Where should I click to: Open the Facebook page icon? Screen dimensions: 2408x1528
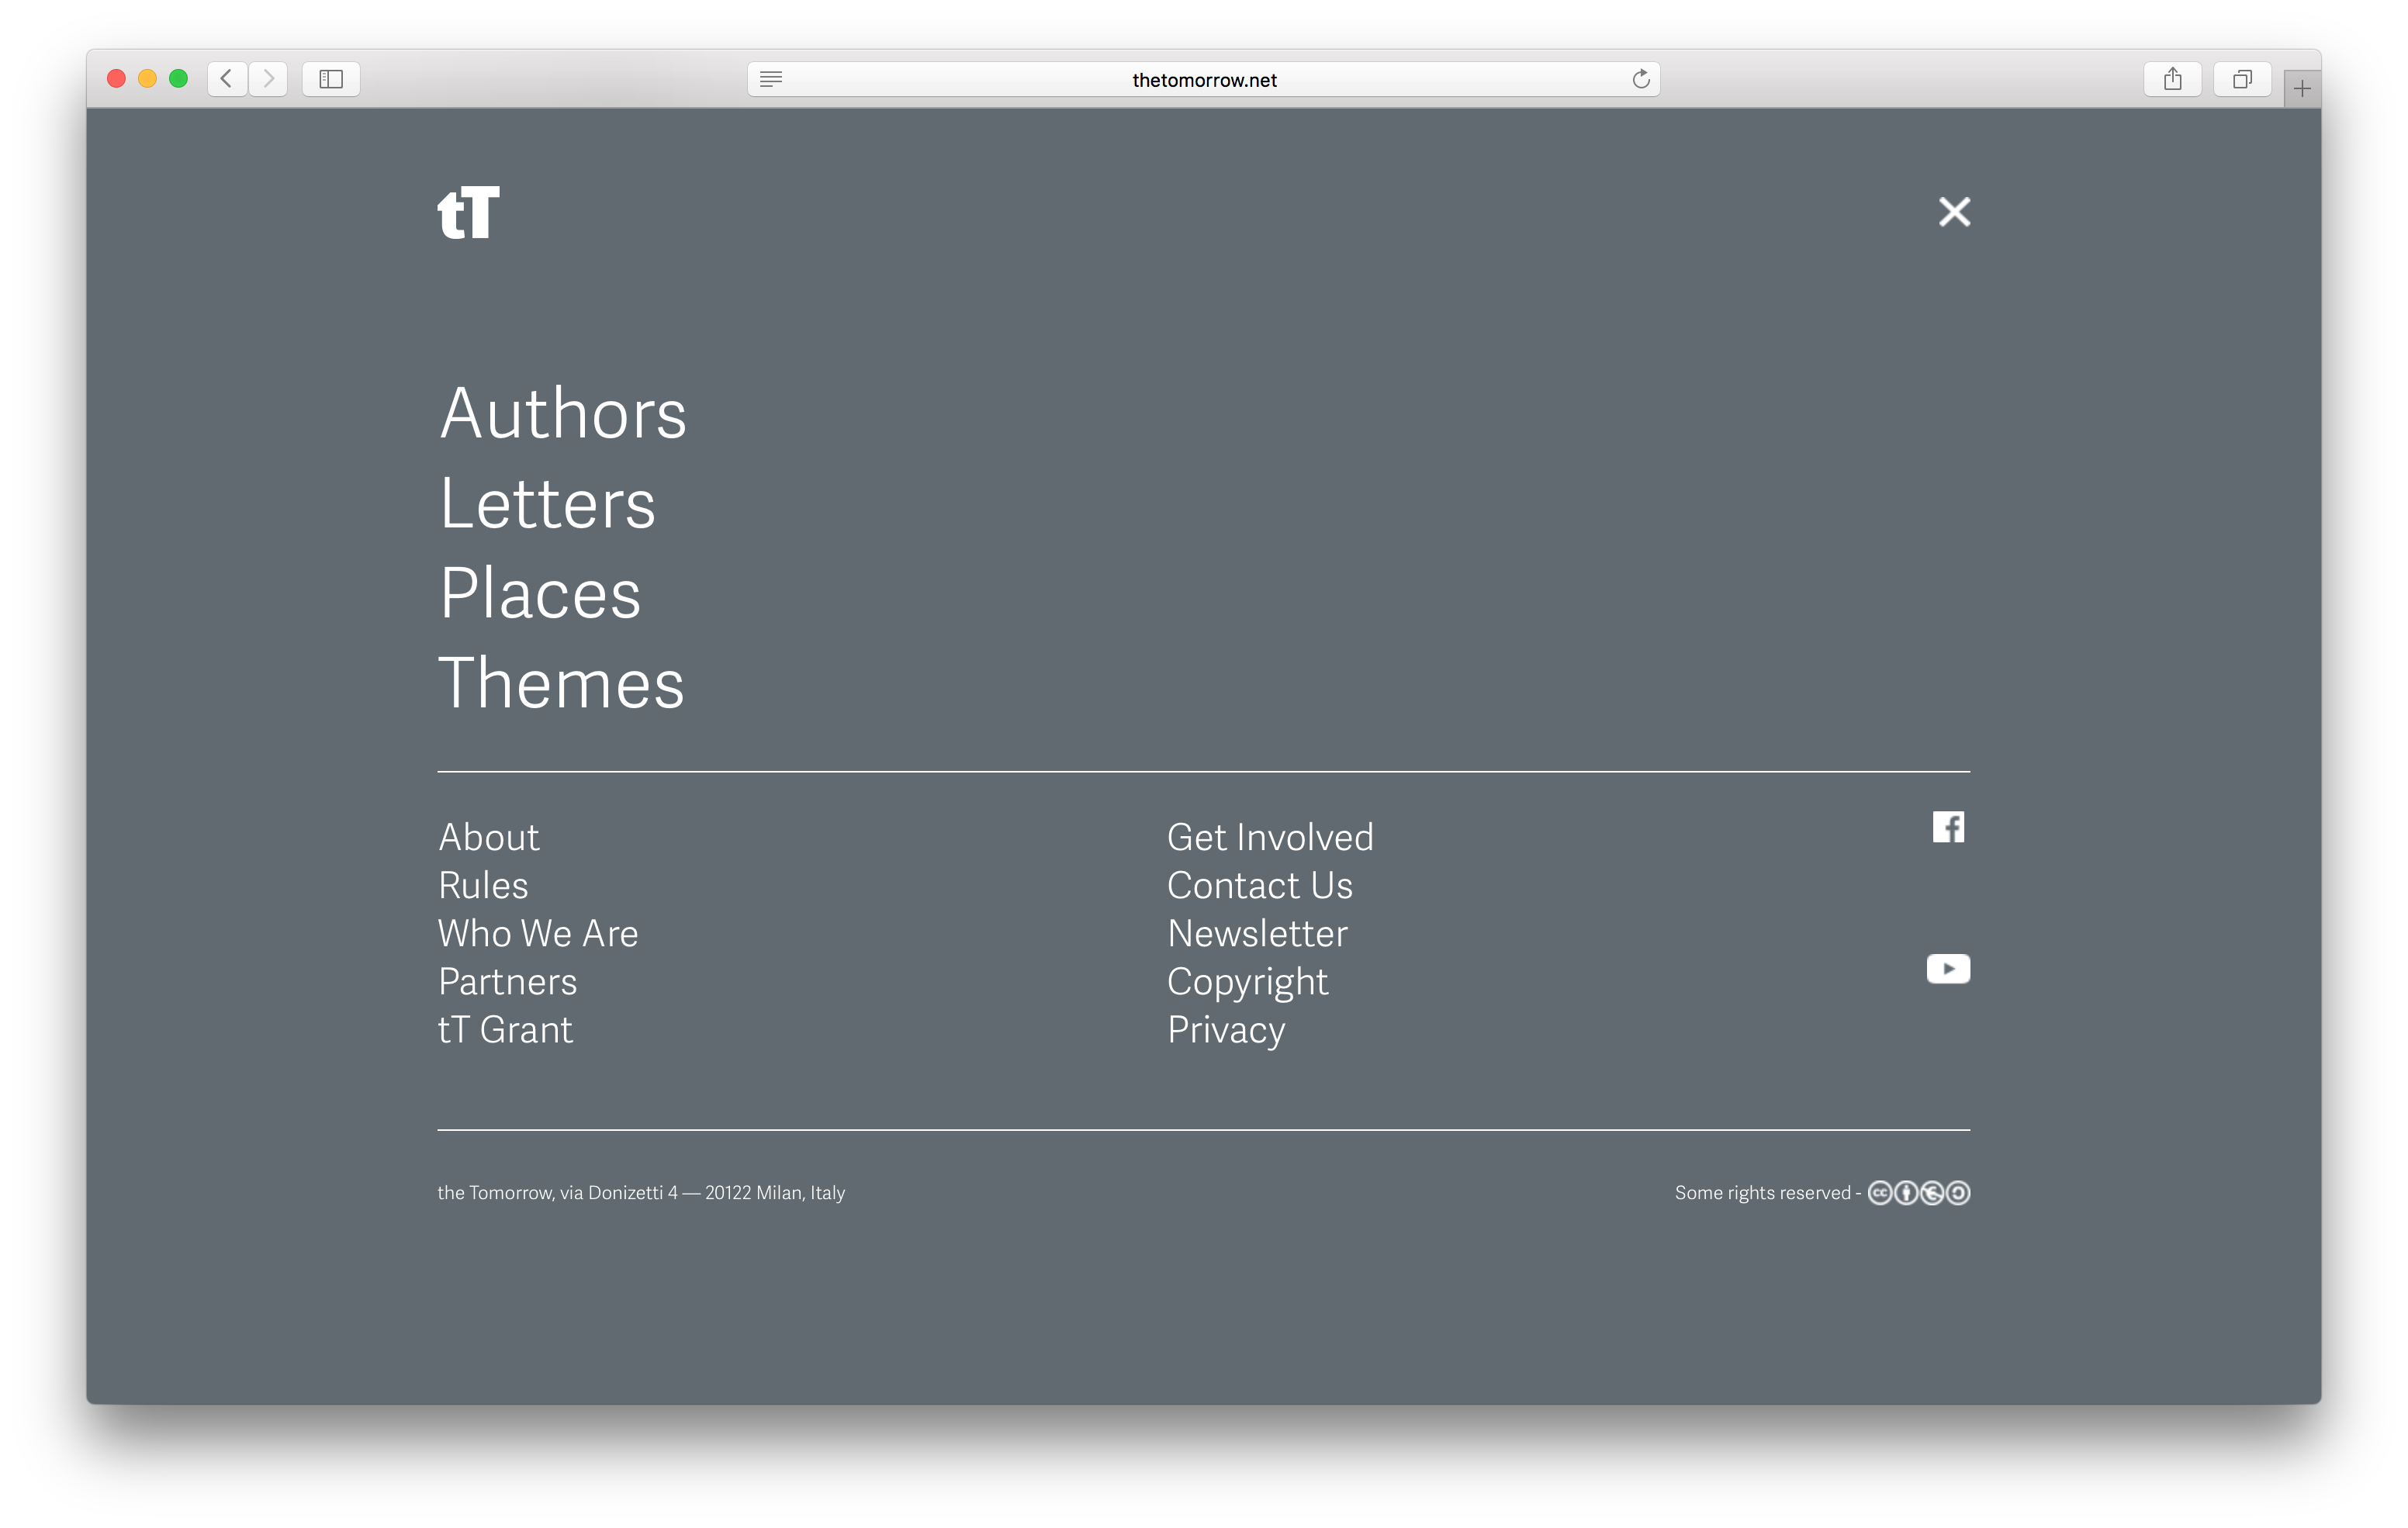(1947, 827)
